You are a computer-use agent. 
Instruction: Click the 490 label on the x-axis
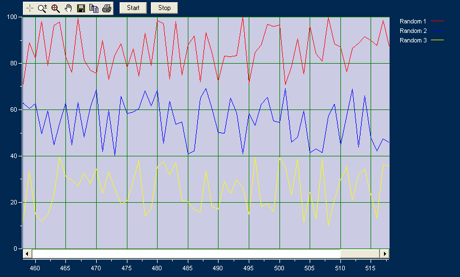(218, 268)
